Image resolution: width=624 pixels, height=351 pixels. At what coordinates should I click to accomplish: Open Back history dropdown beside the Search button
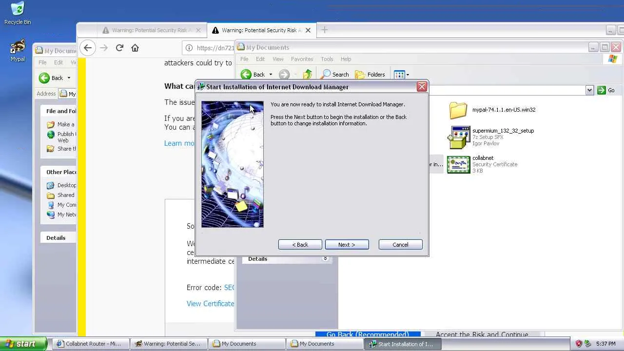click(x=271, y=75)
